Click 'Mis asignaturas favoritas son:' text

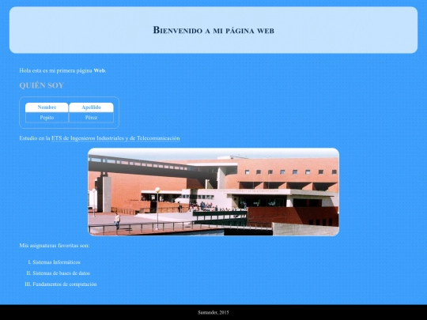(55, 246)
